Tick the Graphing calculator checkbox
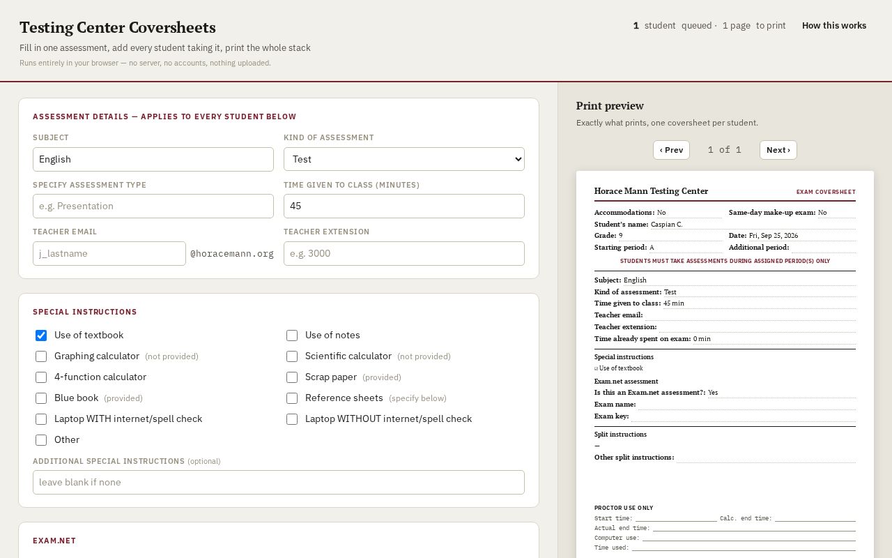This screenshot has width=892, height=558. pyautogui.click(x=41, y=356)
